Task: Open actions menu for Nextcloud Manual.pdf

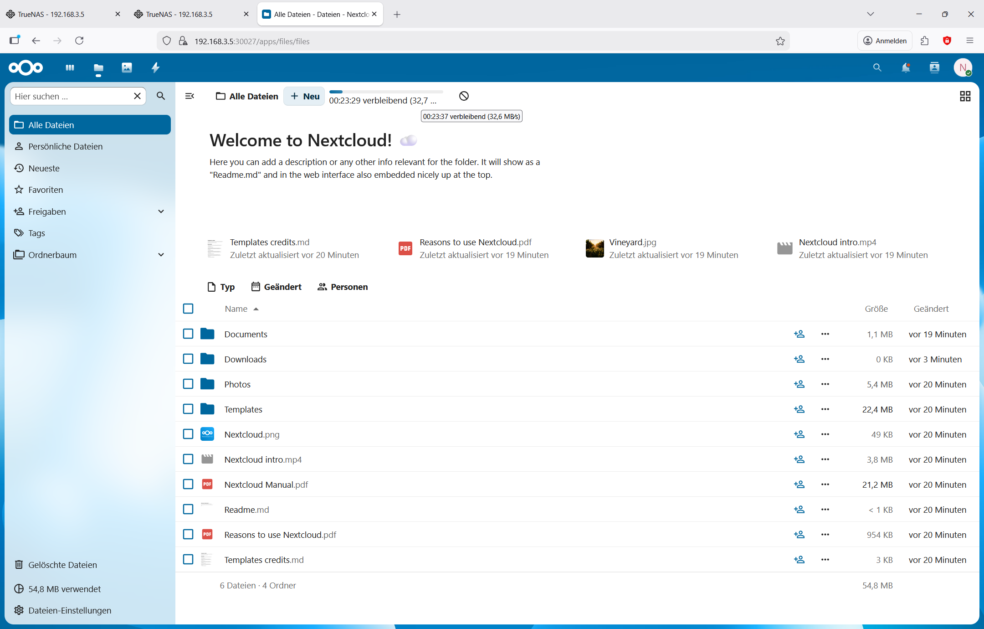Action: click(x=825, y=485)
